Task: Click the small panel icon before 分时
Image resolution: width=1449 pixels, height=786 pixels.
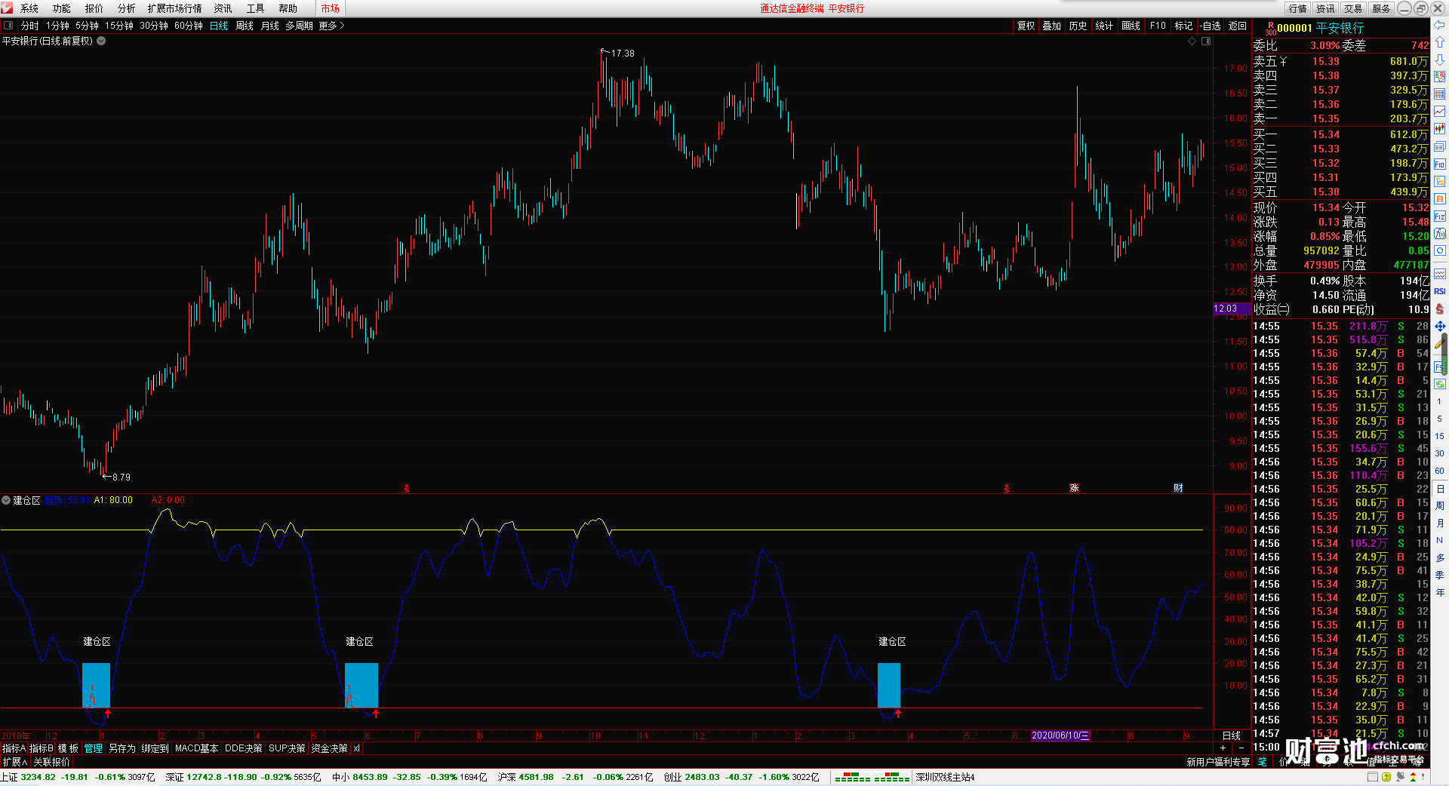Action: coord(8,26)
